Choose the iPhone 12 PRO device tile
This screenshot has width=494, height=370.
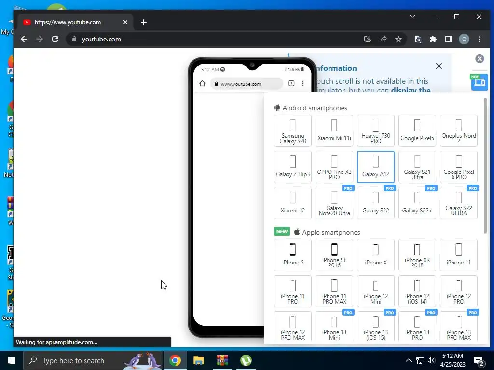pyautogui.click(x=459, y=291)
